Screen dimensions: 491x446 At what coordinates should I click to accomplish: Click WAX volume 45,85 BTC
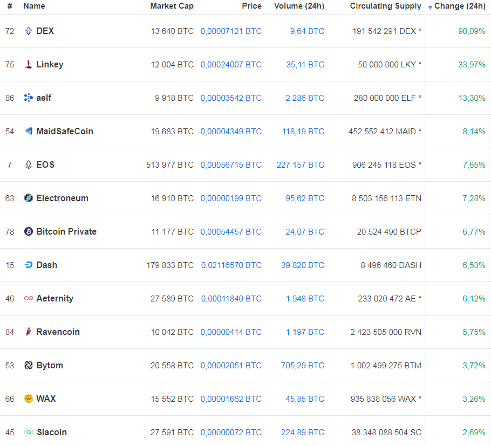(x=305, y=399)
